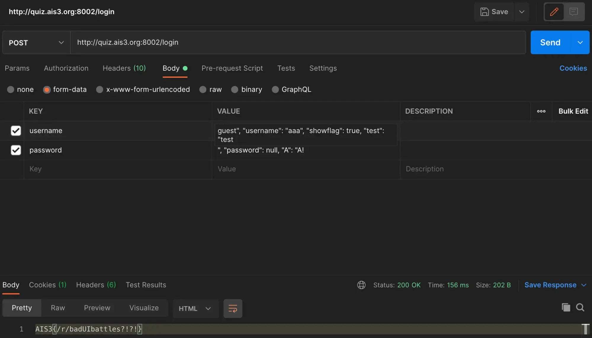
Task: Toggle the line wrap icon in the response
Action: pos(233,308)
